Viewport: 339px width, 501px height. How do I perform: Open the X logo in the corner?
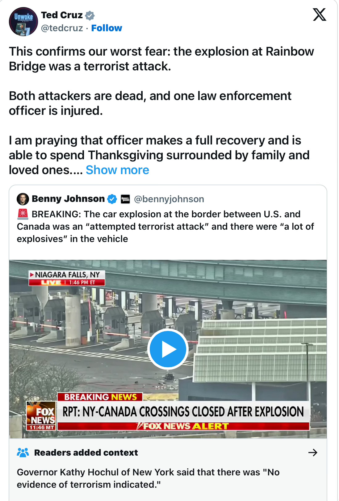pyautogui.click(x=319, y=15)
